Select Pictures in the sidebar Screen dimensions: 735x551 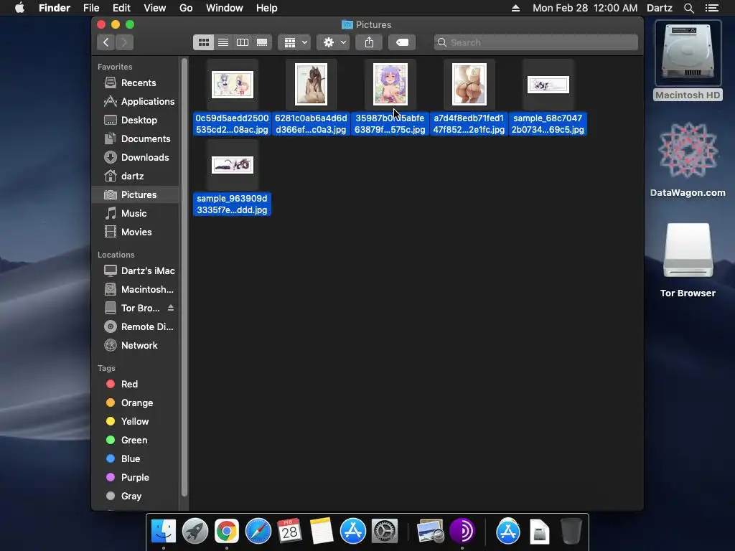coord(136,194)
